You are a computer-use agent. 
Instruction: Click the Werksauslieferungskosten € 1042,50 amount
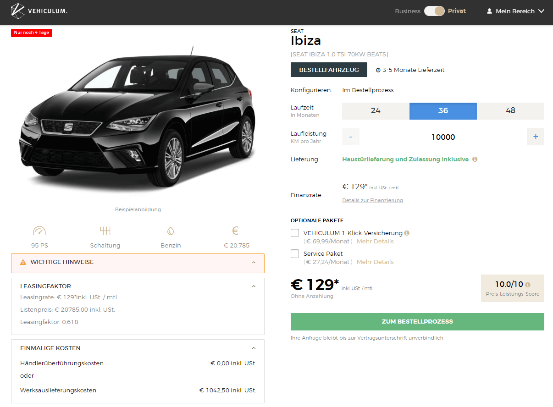pos(227,390)
